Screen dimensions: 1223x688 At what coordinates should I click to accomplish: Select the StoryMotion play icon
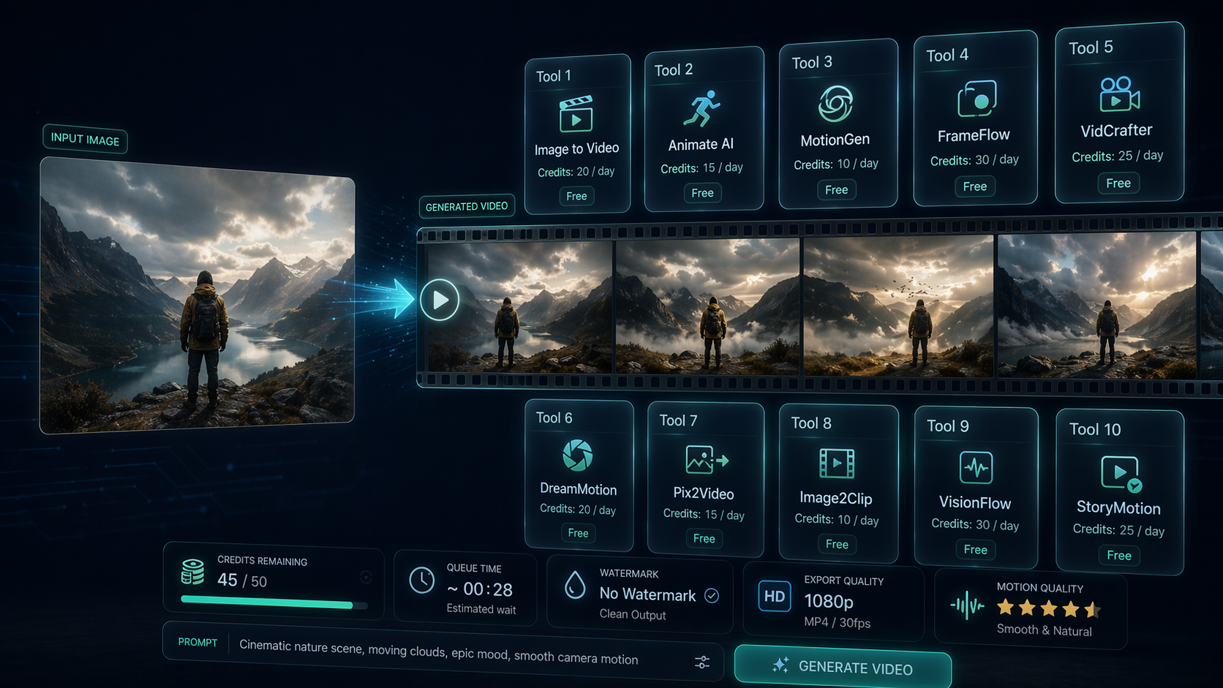click(1121, 473)
